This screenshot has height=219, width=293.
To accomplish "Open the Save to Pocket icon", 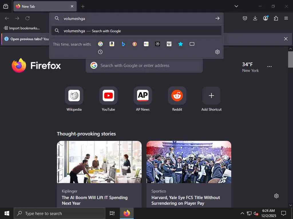I will (x=245, y=18).
